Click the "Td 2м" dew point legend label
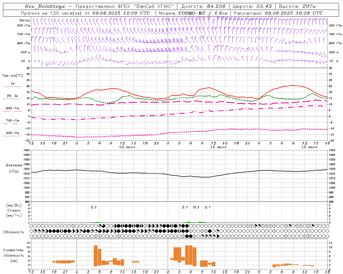Screen dimensions: 343x274 coord(13,96)
